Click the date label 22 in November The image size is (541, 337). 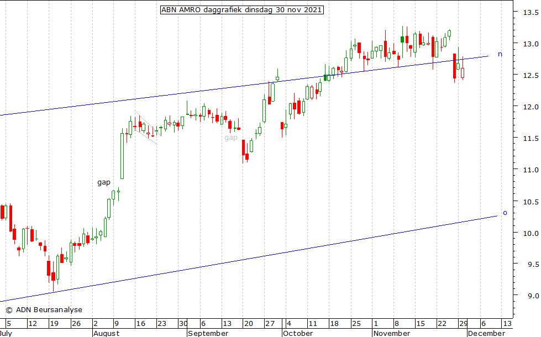442,324
